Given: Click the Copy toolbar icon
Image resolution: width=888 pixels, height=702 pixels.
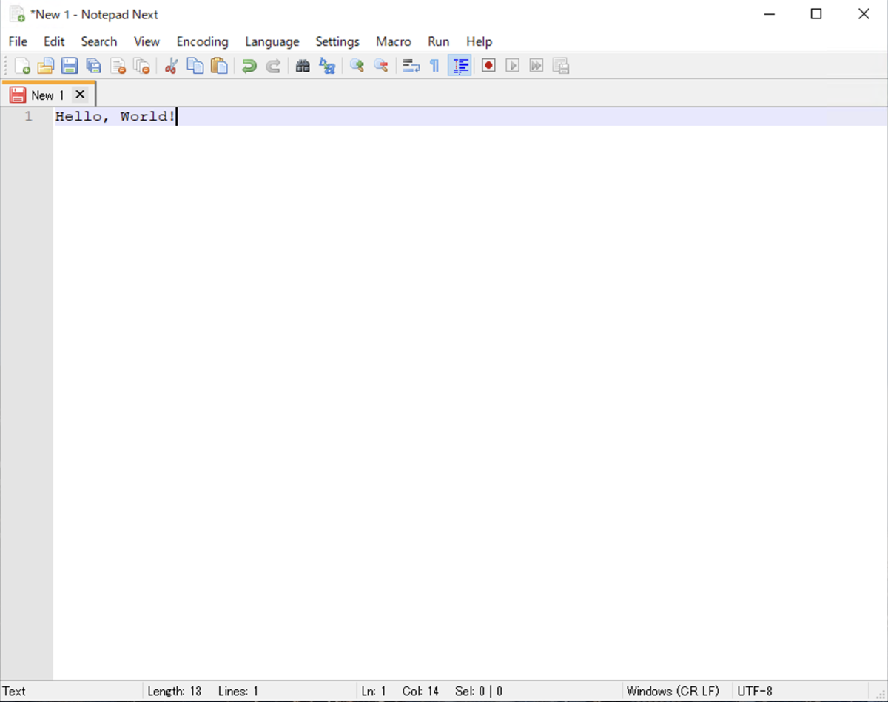Looking at the screenshot, I should coord(195,65).
